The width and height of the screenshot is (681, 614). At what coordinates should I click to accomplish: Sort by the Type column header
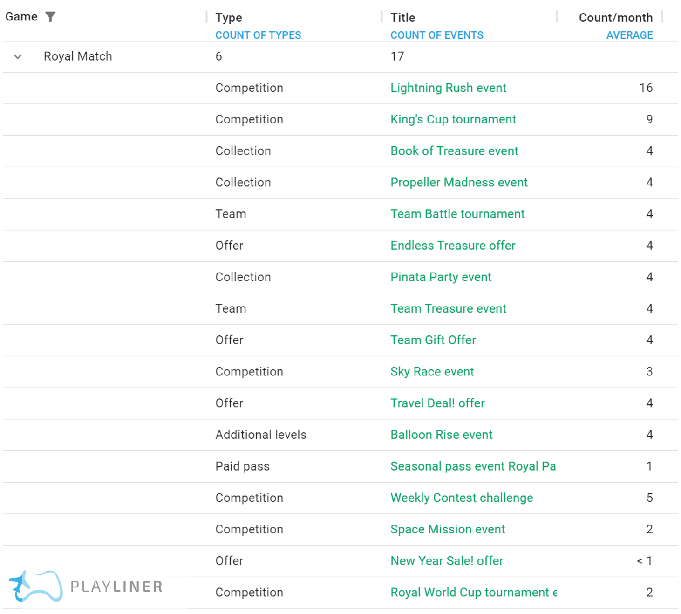point(229,18)
